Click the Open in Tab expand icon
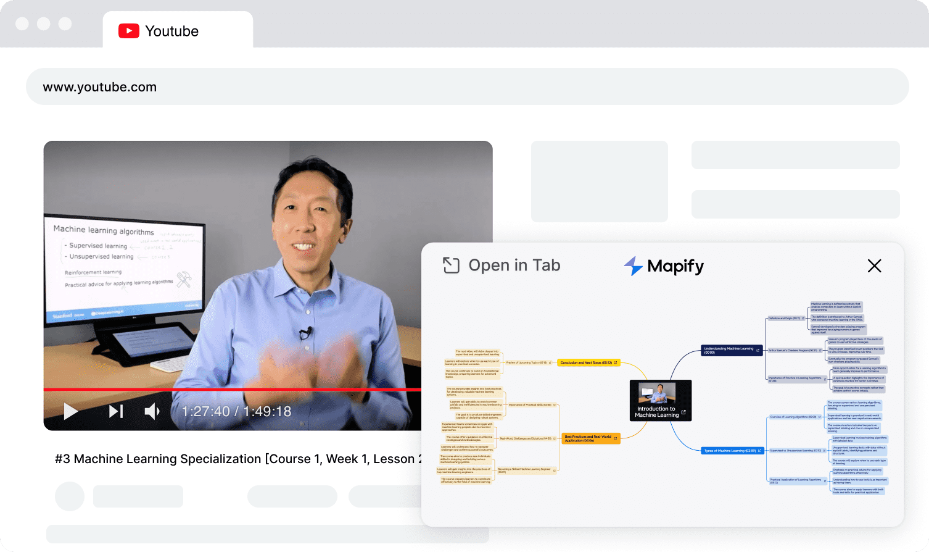 click(451, 266)
